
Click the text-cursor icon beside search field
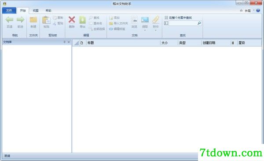166,23
